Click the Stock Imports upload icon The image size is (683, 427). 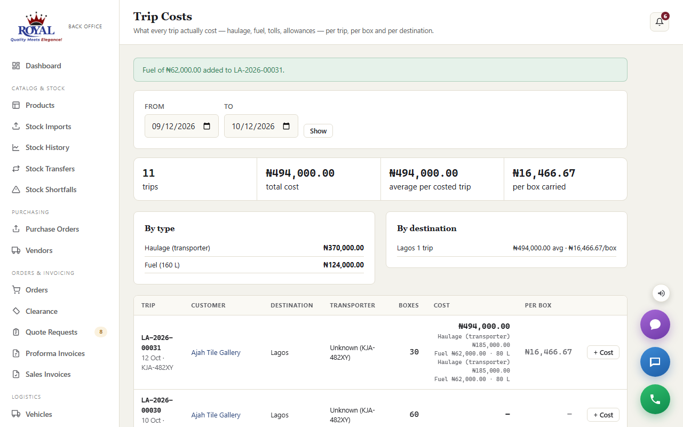pos(16,126)
